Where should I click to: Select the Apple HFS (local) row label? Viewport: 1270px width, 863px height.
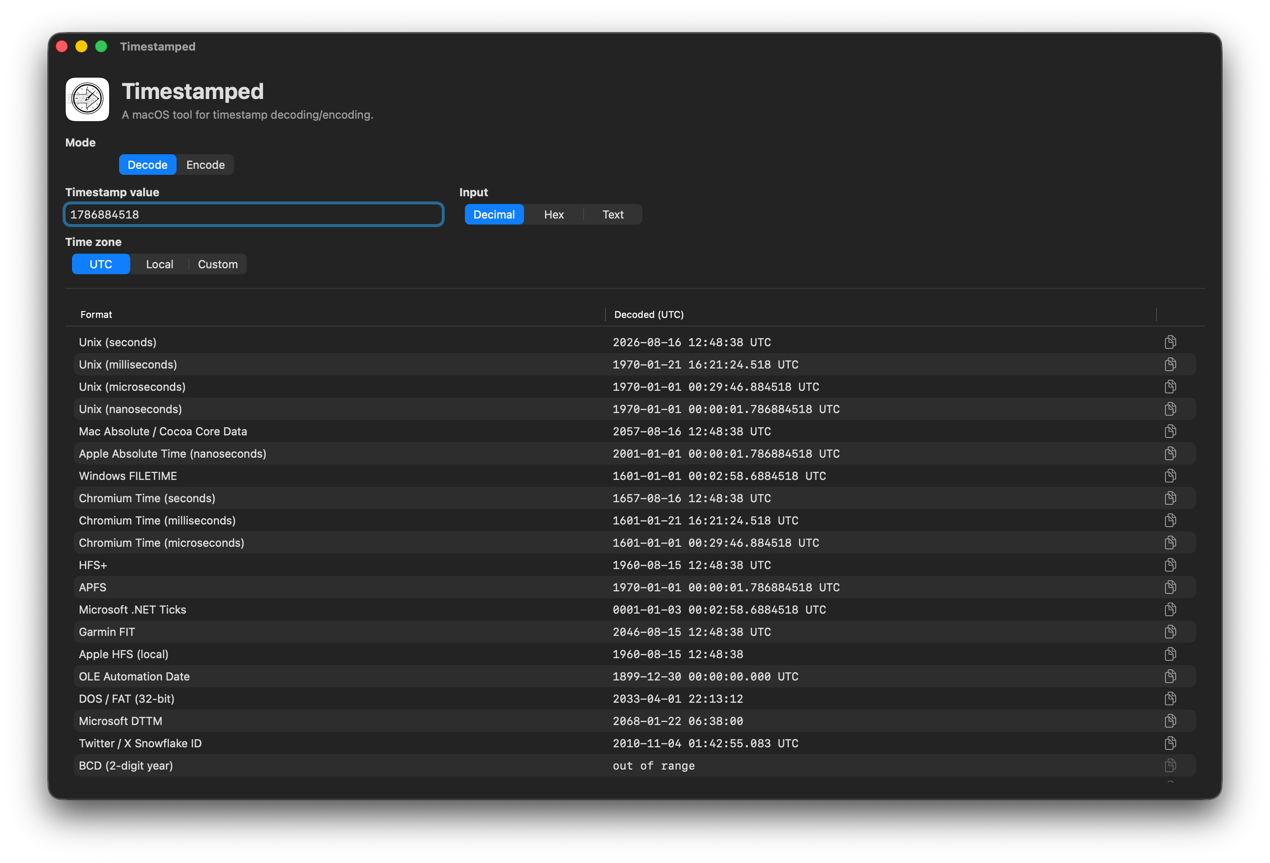tap(123, 654)
